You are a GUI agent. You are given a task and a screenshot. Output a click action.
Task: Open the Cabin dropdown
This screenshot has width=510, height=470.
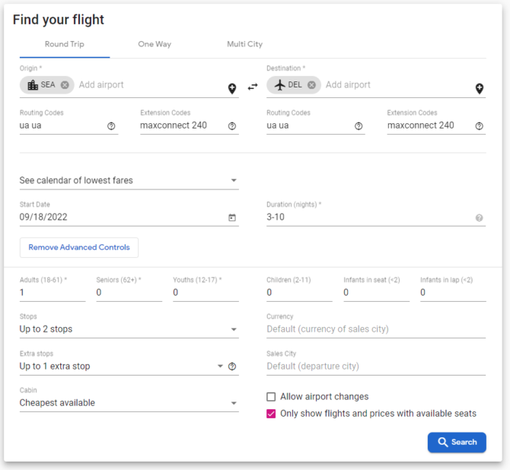[129, 403]
